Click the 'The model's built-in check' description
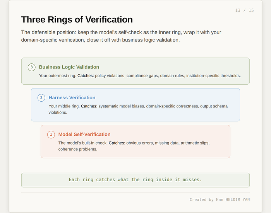271x213 pixels. 134,146
